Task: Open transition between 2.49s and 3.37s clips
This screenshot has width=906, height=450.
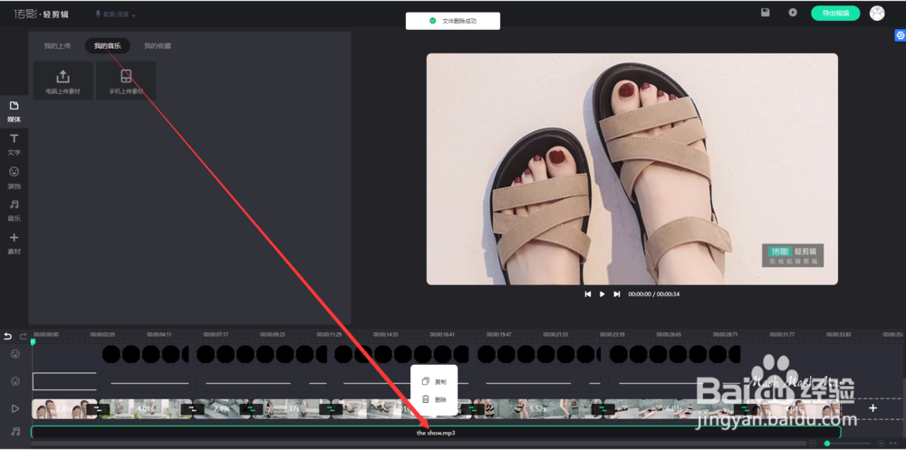Action: 251,409
